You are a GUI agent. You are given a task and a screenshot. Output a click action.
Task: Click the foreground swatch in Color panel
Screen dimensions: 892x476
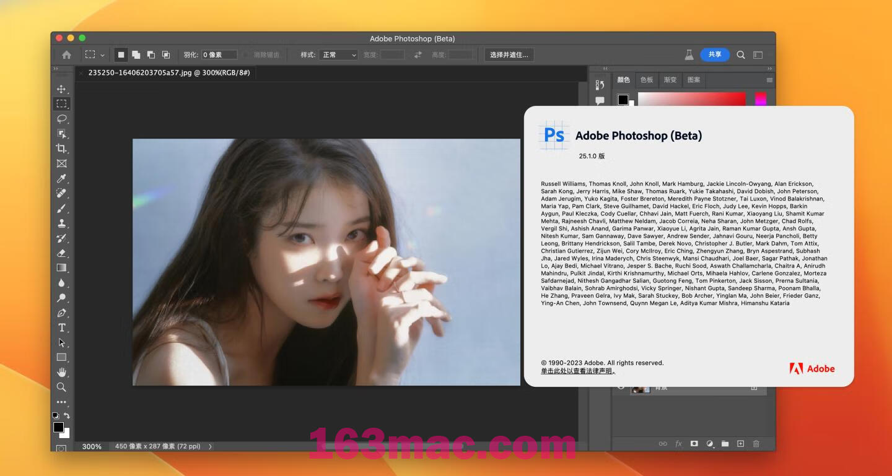[x=623, y=100]
